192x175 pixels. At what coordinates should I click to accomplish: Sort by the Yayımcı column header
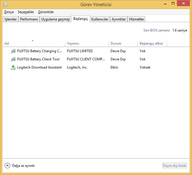[87, 43]
